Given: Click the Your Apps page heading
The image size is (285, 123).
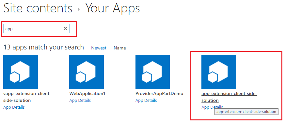Looking at the screenshot, I should tap(113, 8).
